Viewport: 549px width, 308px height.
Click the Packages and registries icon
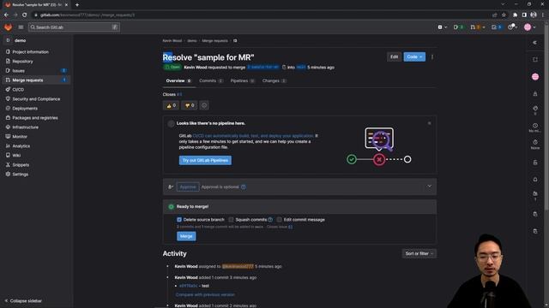tap(8, 118)
